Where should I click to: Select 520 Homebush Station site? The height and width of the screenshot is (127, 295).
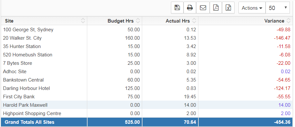[28, 55]
